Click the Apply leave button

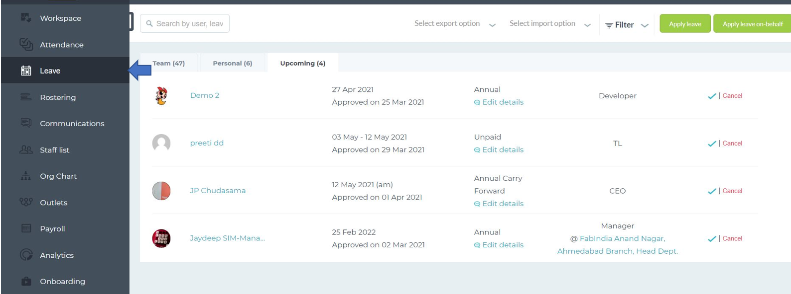685,24
